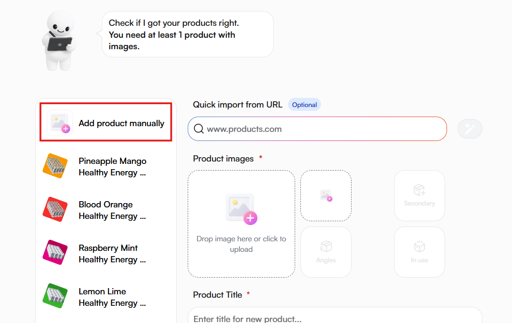Viewport: 512px width, 323px height.
Task: Open the Pineapple Mango product thumbnail
Action: [55, 166]
